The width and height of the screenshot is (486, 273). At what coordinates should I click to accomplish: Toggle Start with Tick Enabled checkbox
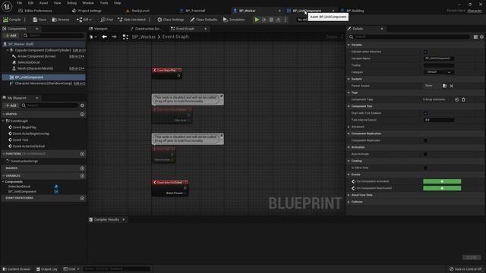click(425, 113)
